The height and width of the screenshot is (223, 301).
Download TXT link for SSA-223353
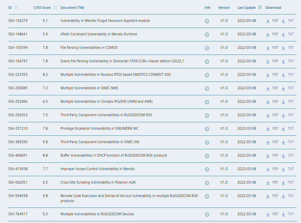pyautogui.click(x=291, y=74)
